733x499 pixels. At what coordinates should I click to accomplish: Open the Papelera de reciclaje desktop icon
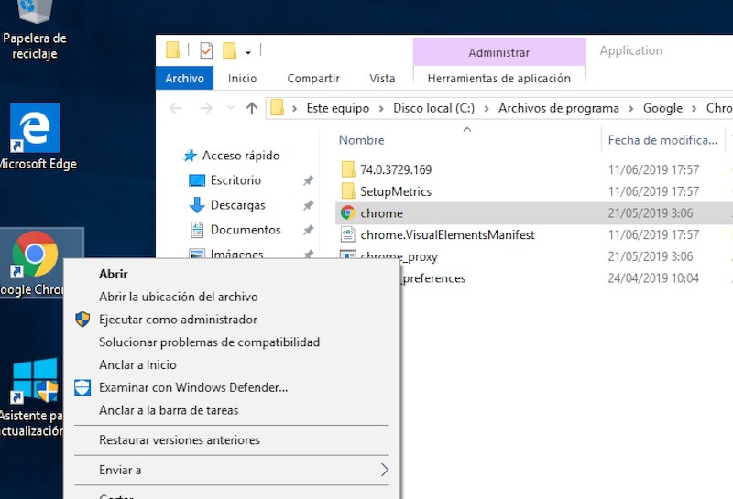[35, 28]
